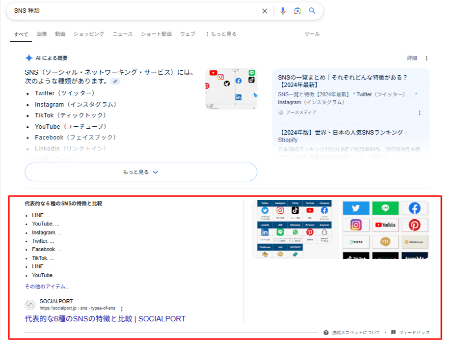Open the ニュース tab
The image size is (461, 342).
tap(123, 34)
